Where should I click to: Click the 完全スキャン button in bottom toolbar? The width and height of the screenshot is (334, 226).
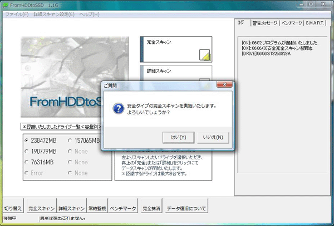click(42, 205)
